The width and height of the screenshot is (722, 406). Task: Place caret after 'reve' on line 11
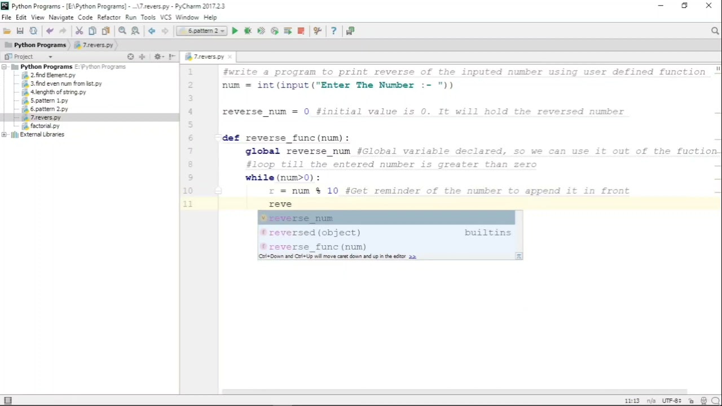(x=292, y=204)
